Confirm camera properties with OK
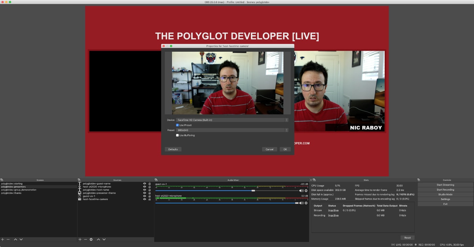The height and width of the screenshot is (247, 474). (x=285, y=149)
